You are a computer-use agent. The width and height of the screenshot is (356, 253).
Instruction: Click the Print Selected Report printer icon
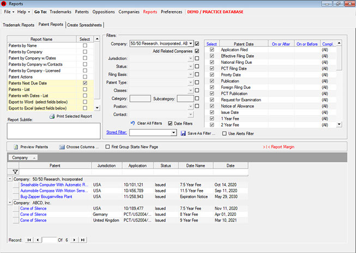pos(52,117)
